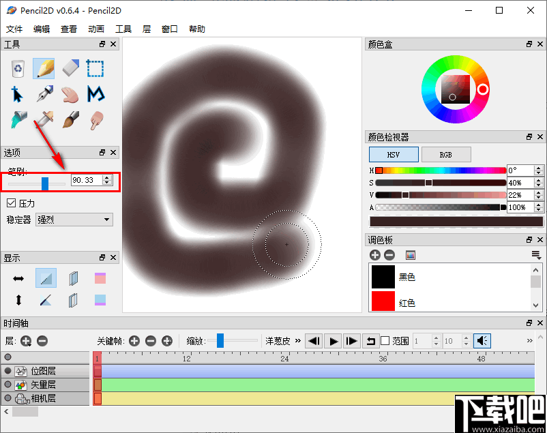Screen dimensions: 547x433
Task: Activate the Select (marquee) tool
Action: coord(95,68)
